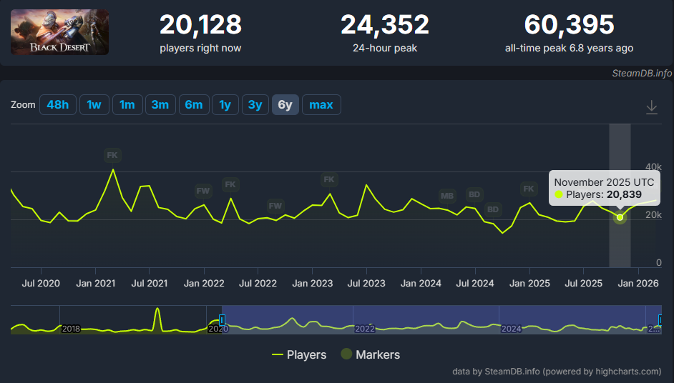Image resolution: width=674 pixels, height=383 pixels.
Task: Click the FW marker near July 2022
Action: [x=275, y=206]
